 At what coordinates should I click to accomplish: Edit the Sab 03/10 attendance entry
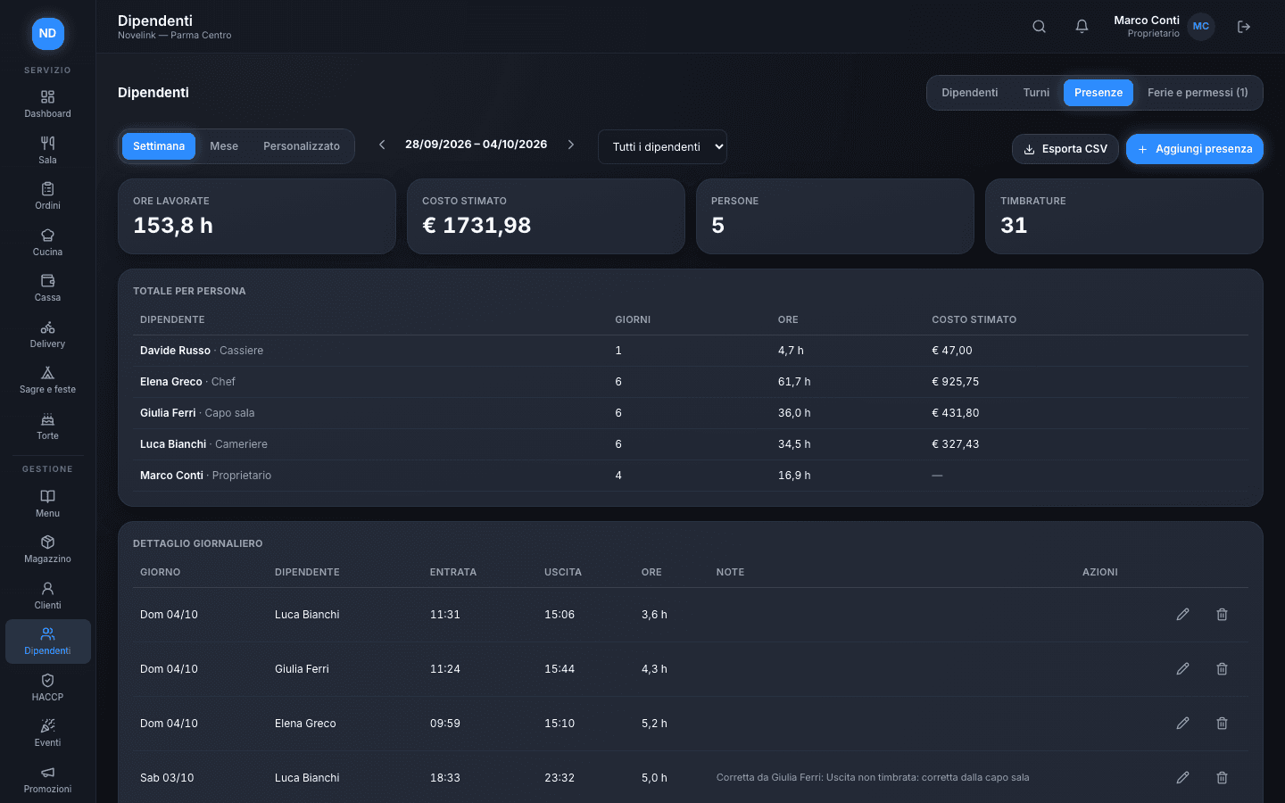[x=1182, y=778]
